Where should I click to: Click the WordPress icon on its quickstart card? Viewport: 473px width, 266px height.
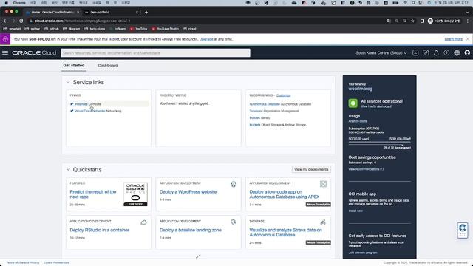(x=234, y=184)
